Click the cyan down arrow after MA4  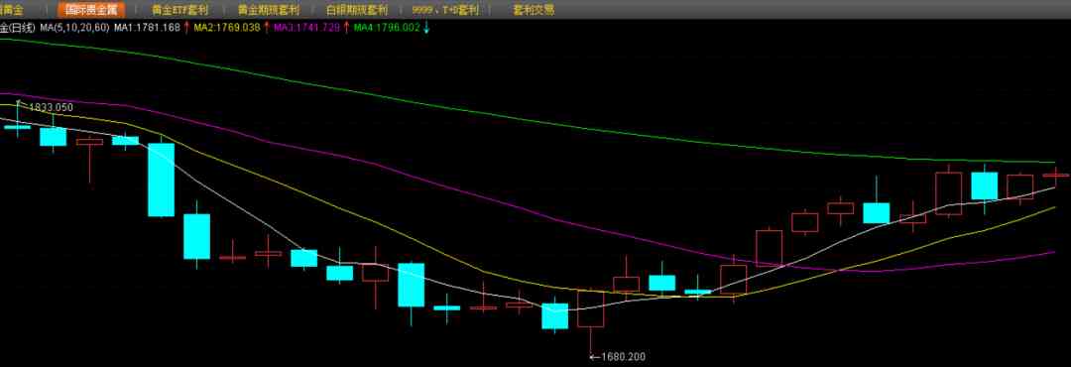426,28
